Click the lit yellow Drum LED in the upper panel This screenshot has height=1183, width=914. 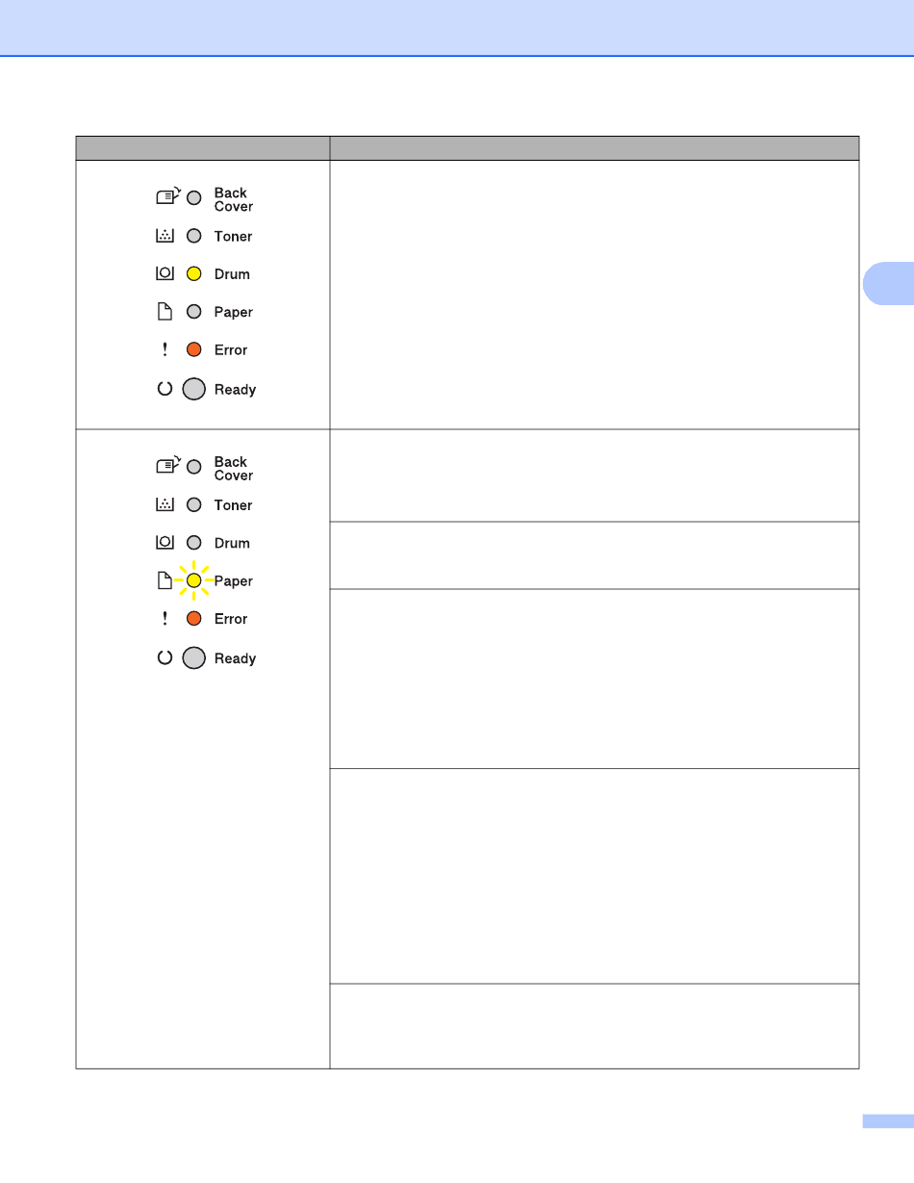tap(193, 273)
